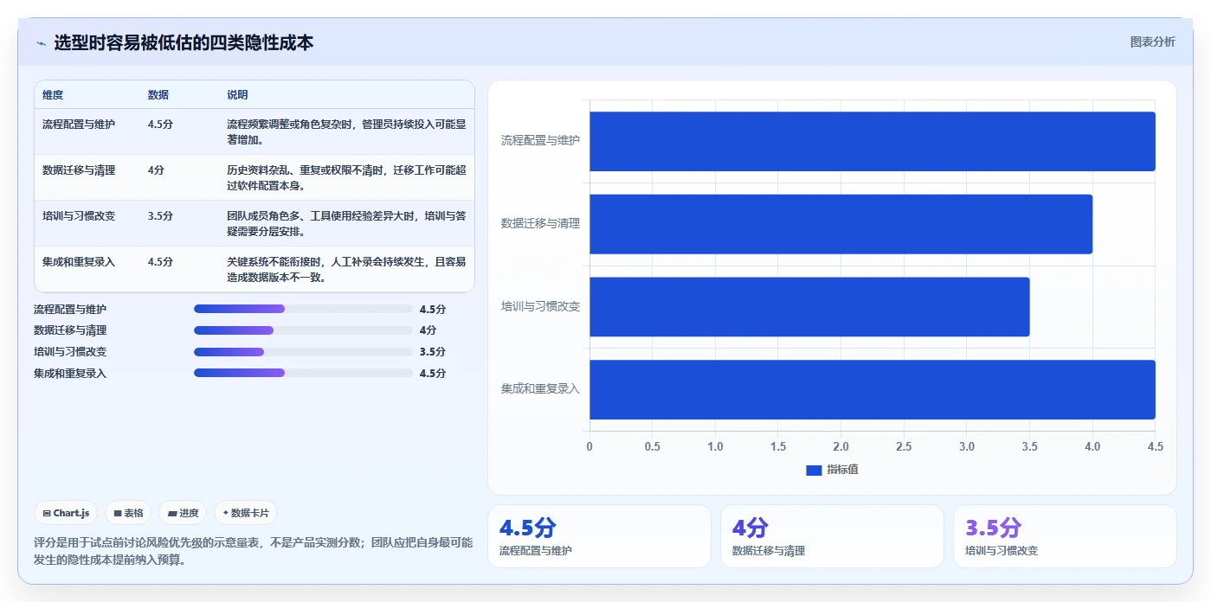The width and height of the screenshot is (1211, 602).
Task: Click the 集成和重复录入 bar in the chart
Action: [873, 389]
